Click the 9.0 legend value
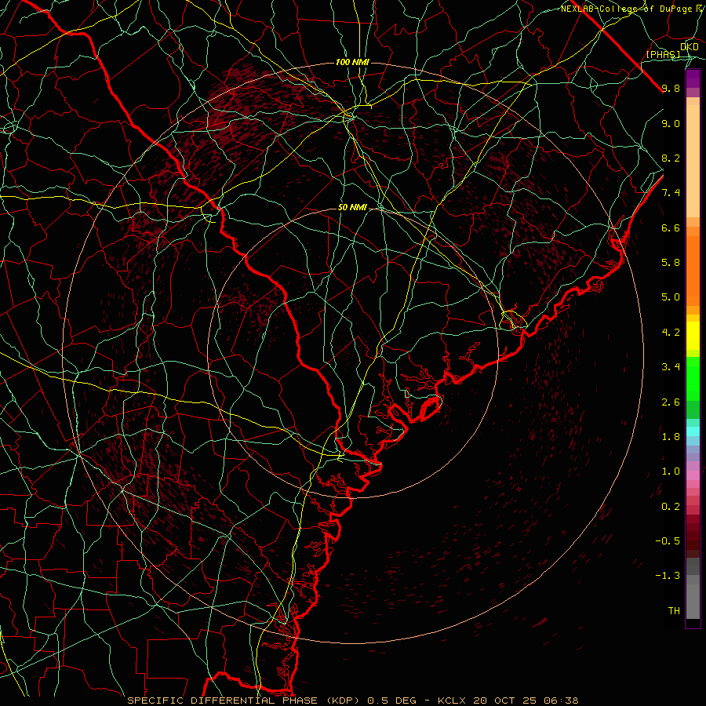This screenshot has height=706, width=706. [x=671, y=123]
